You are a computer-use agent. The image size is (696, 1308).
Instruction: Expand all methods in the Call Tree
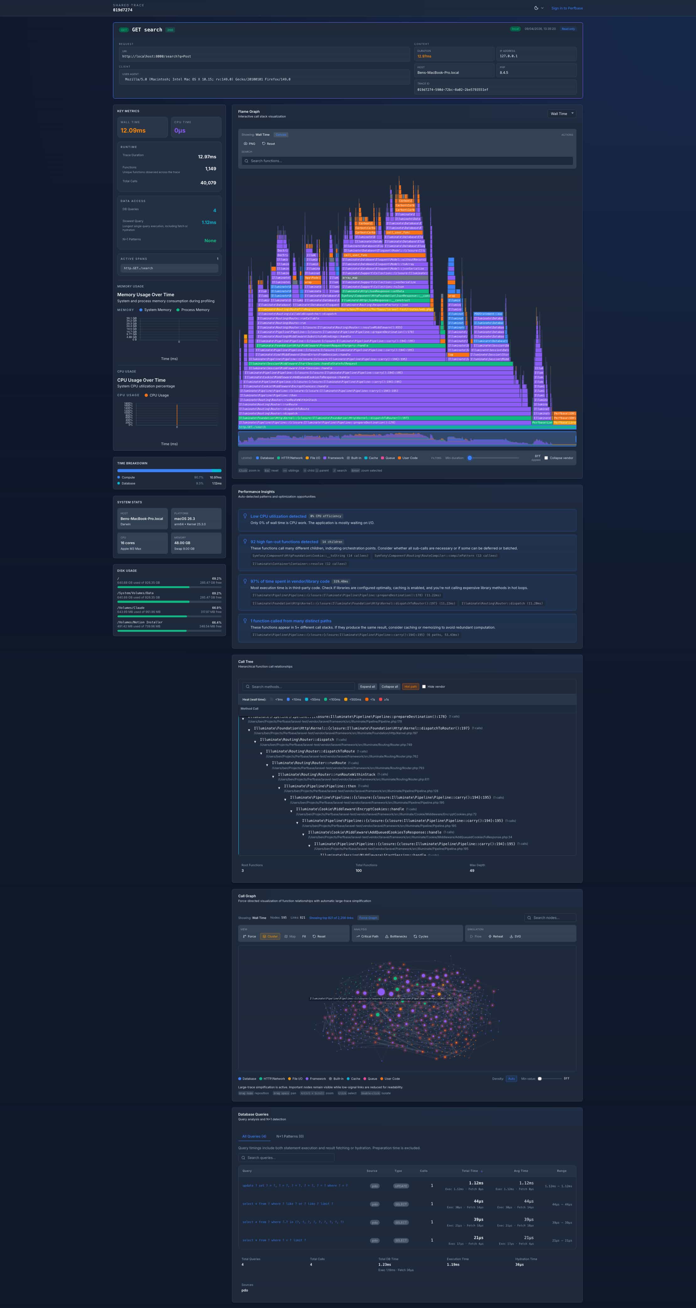[368, 686]
